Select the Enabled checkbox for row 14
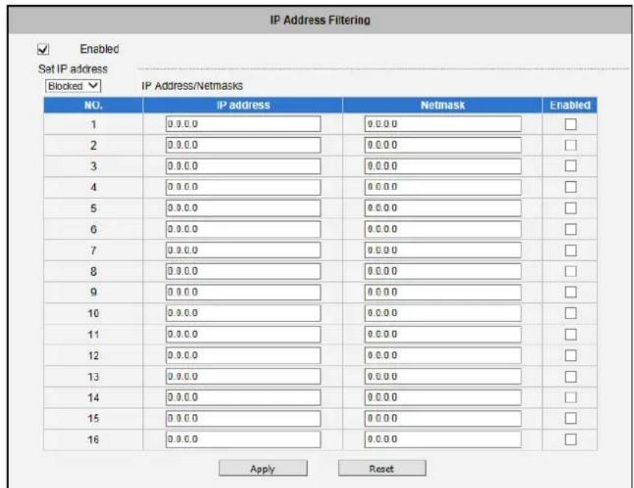634x488 pixels. click(x=571, y=397)
